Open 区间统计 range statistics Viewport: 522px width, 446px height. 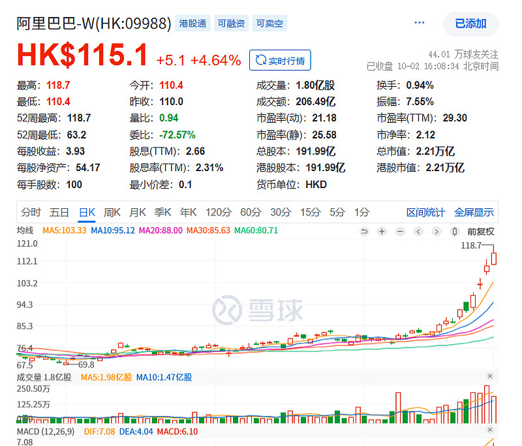pyautogui.click(x=426, y=212)
